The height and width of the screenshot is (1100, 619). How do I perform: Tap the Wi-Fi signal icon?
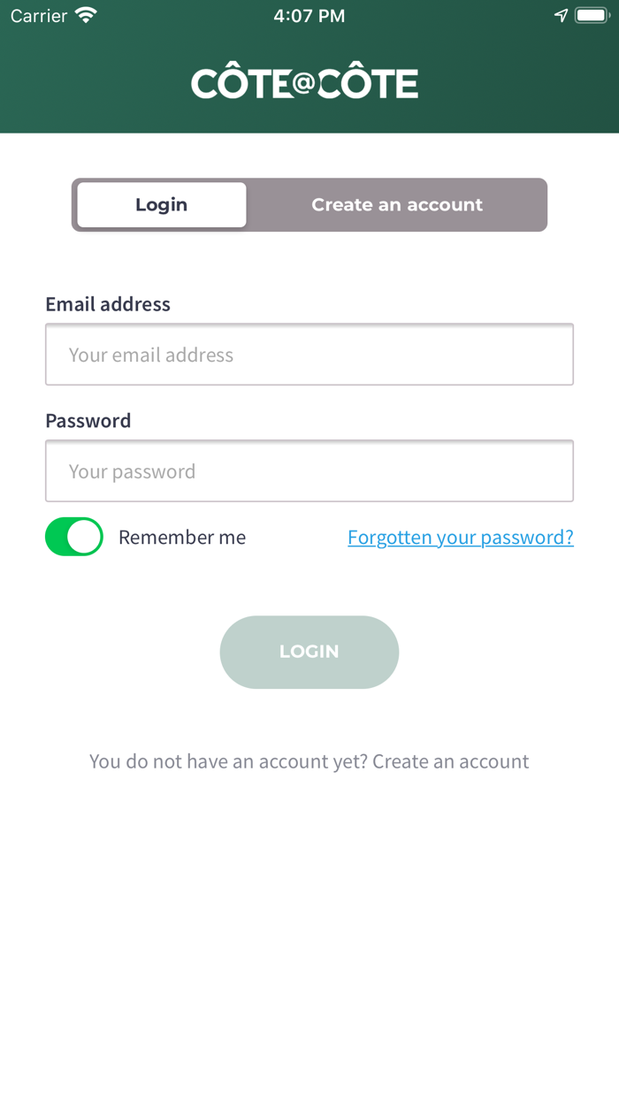pos(86,16)
